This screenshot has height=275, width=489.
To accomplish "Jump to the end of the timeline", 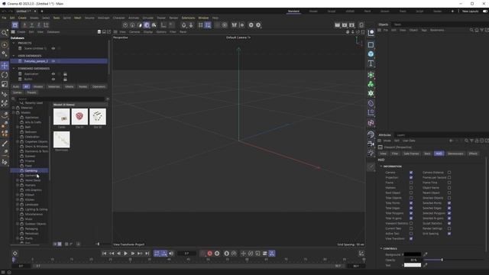I will click(x=147, y=254).
